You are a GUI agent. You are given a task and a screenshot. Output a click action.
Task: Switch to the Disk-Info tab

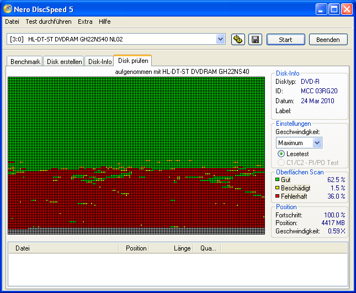pos(100,61)
